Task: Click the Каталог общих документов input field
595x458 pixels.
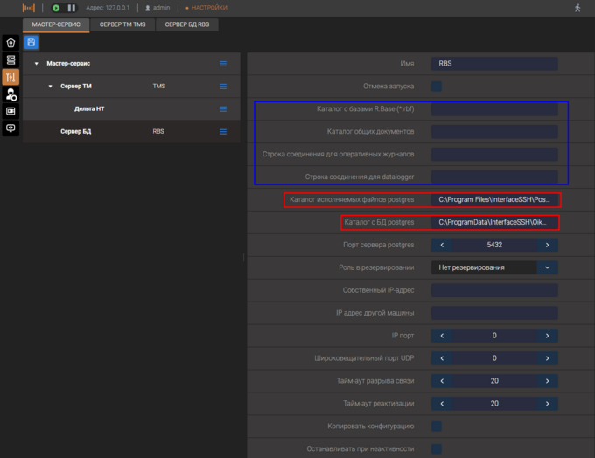Action: click(494, 132)
